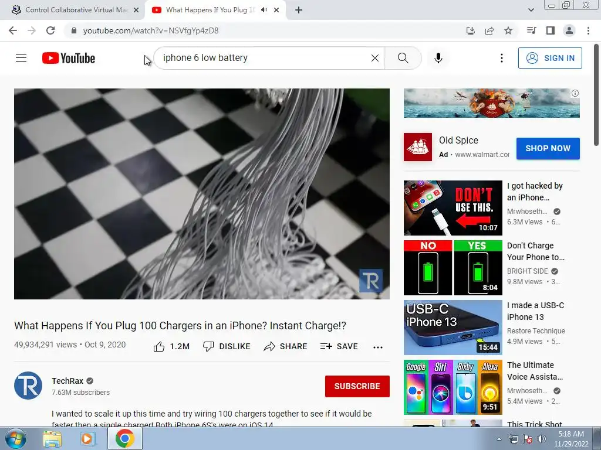This screenshot has height=450, width=601.
Task: Open the Chrome profile avatar
Action: (569, 30)
